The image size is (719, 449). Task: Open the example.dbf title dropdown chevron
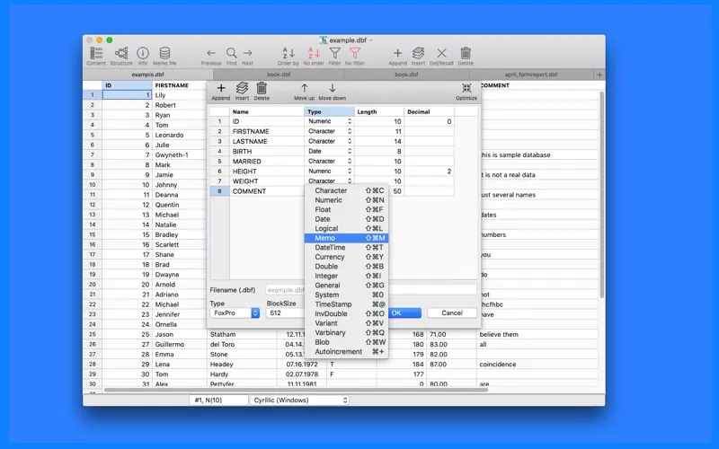370,40
